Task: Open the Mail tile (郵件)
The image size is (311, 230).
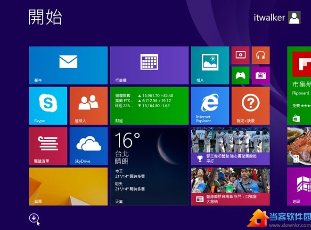Action: 68,65
